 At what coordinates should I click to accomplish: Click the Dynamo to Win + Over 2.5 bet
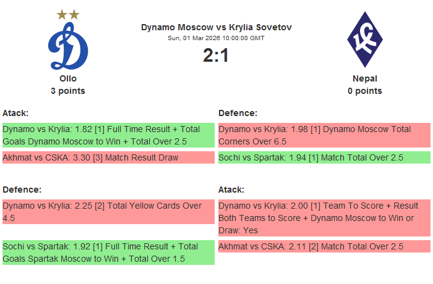[x=108, y=135]
